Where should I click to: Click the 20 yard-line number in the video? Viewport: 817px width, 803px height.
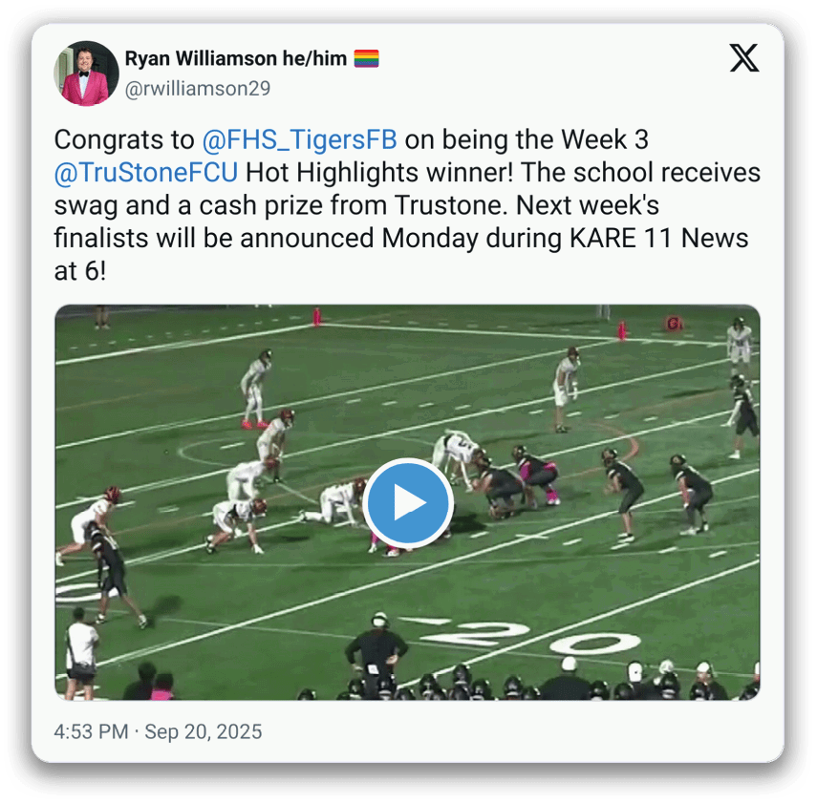point(531,638)
